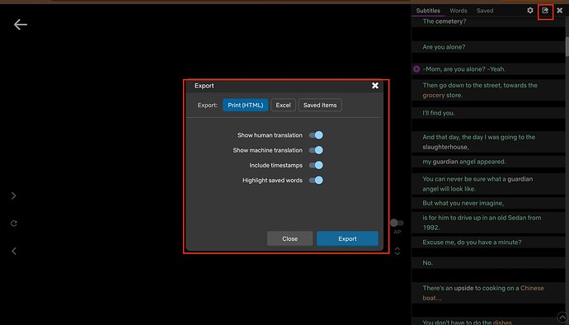Close the Export dialog with the X
The width and height of the screenshot is (569, 325).
point(375,85)
